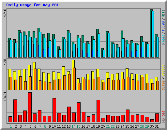Click the tallest red KBytes bar for day 5
The width and height of the screenshot is (167, 130).
coord(30,107)
